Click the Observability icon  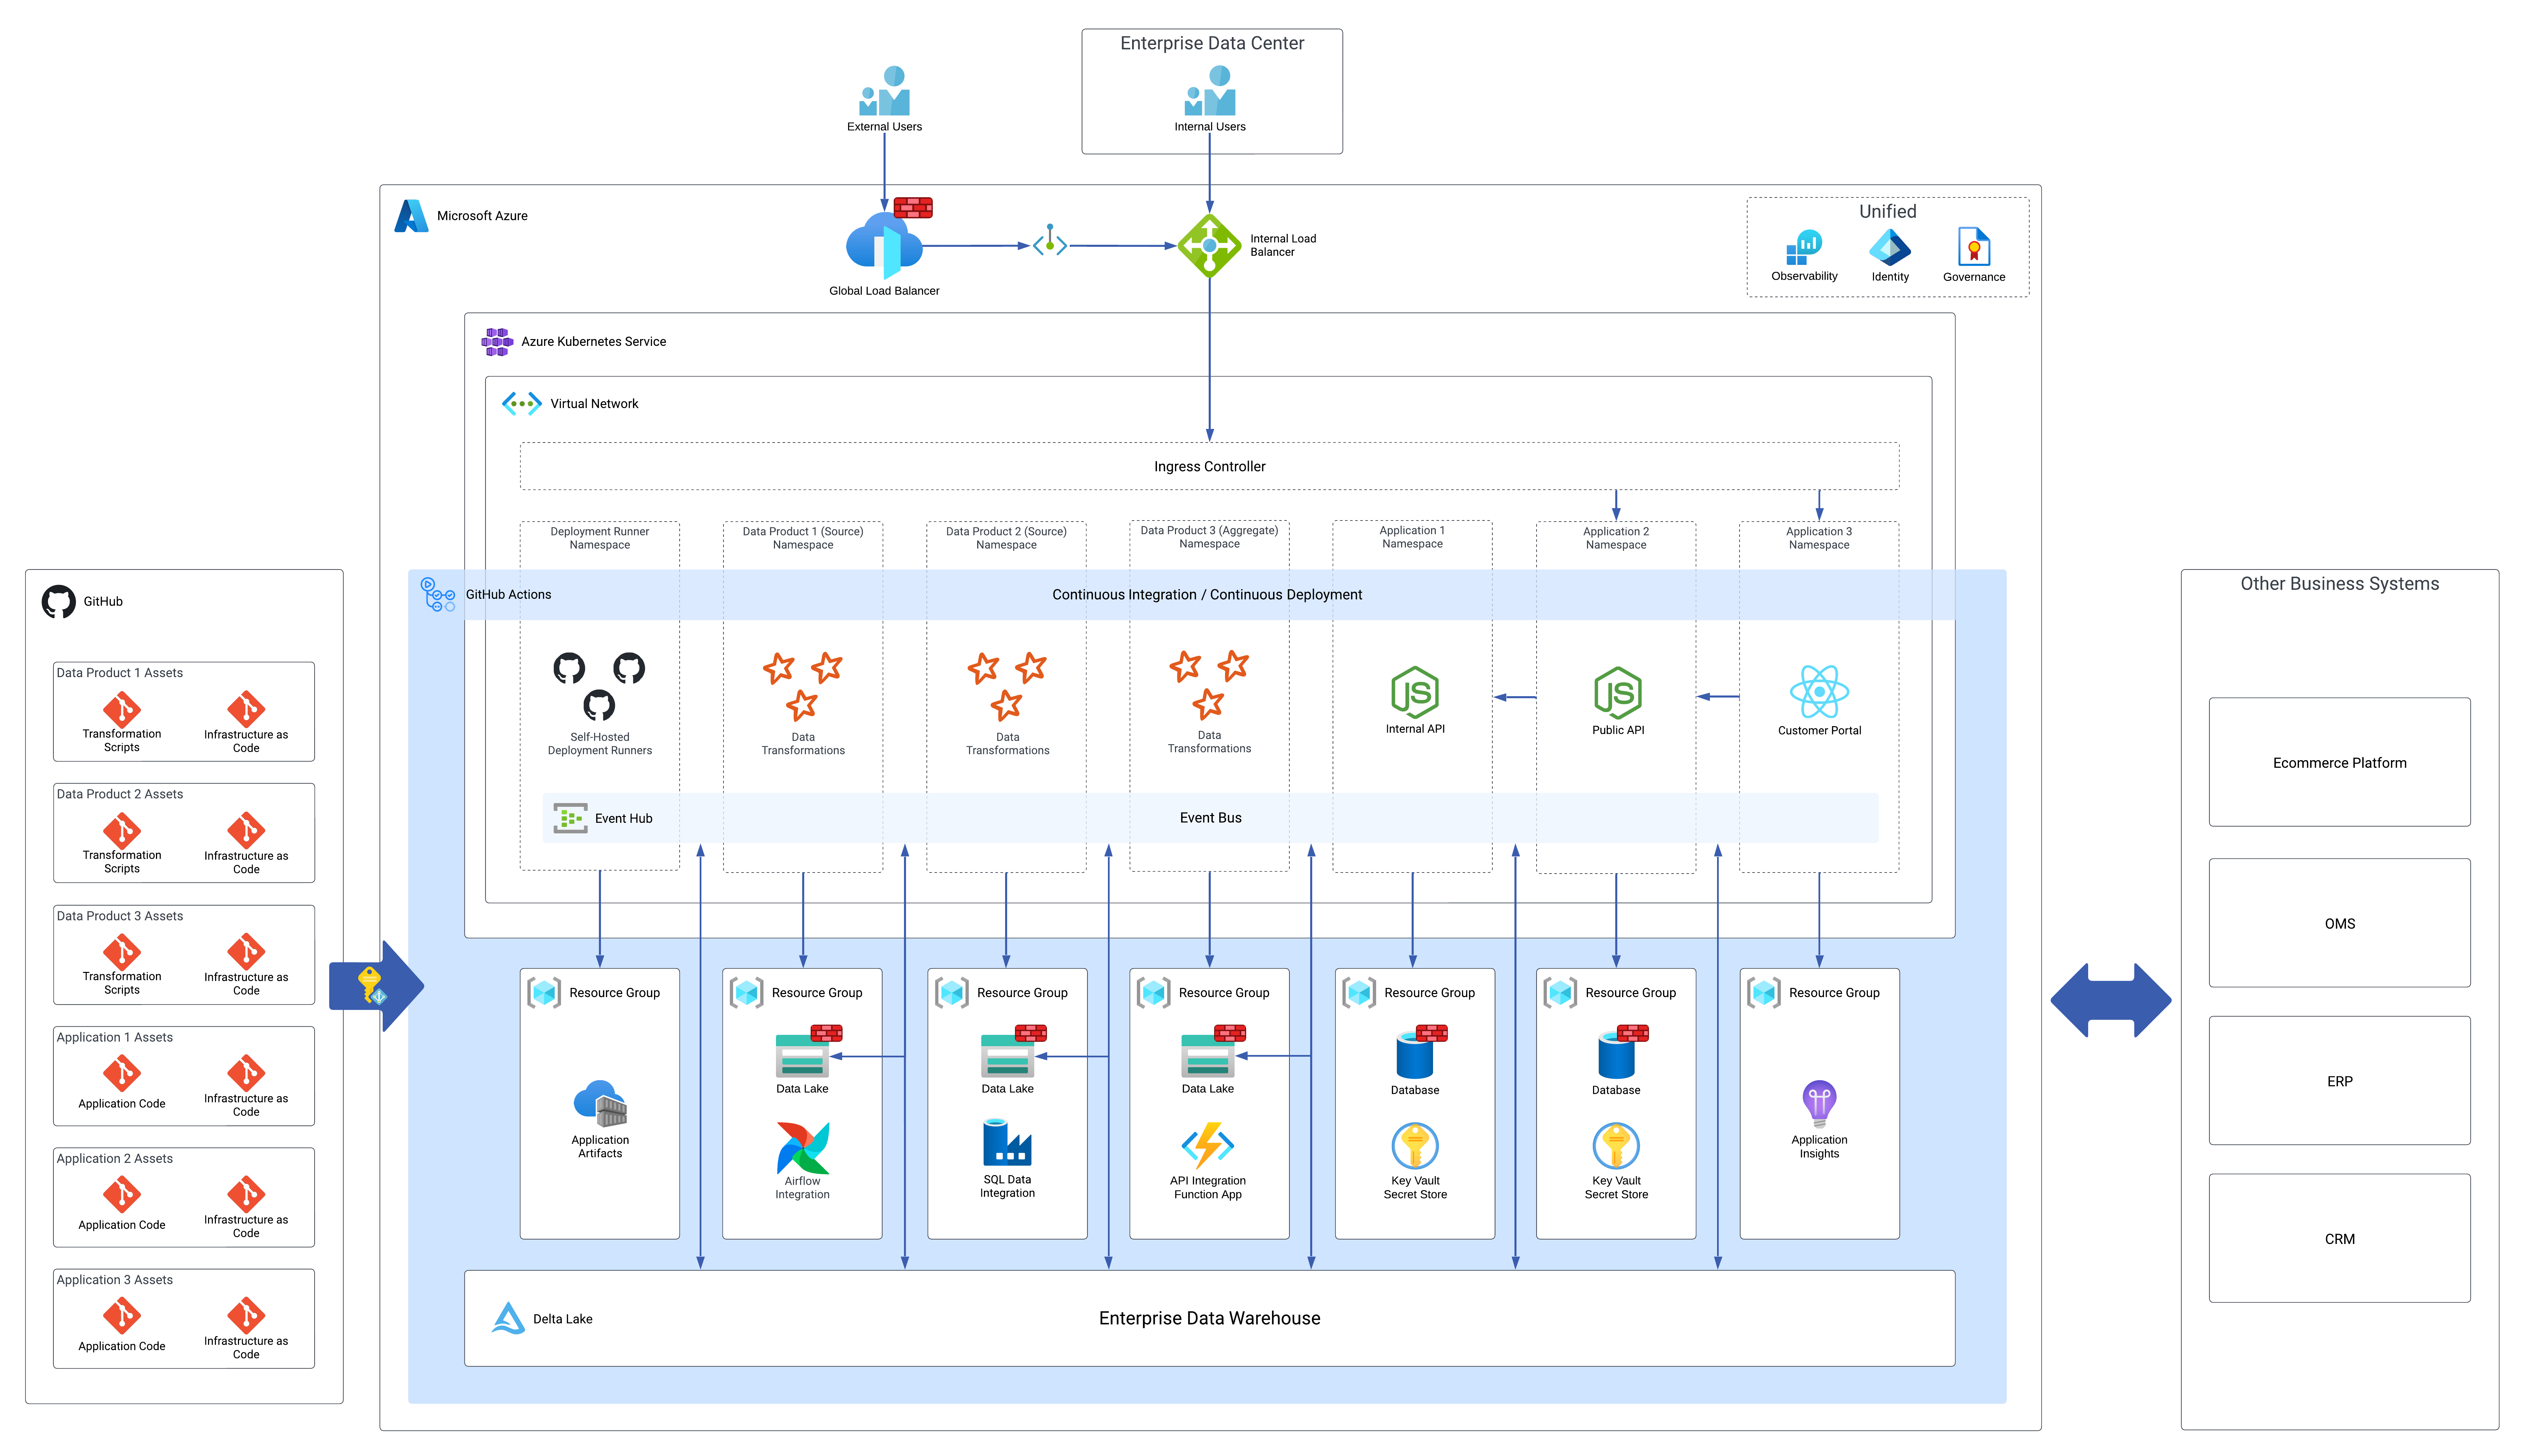[x=1804, y=247]
